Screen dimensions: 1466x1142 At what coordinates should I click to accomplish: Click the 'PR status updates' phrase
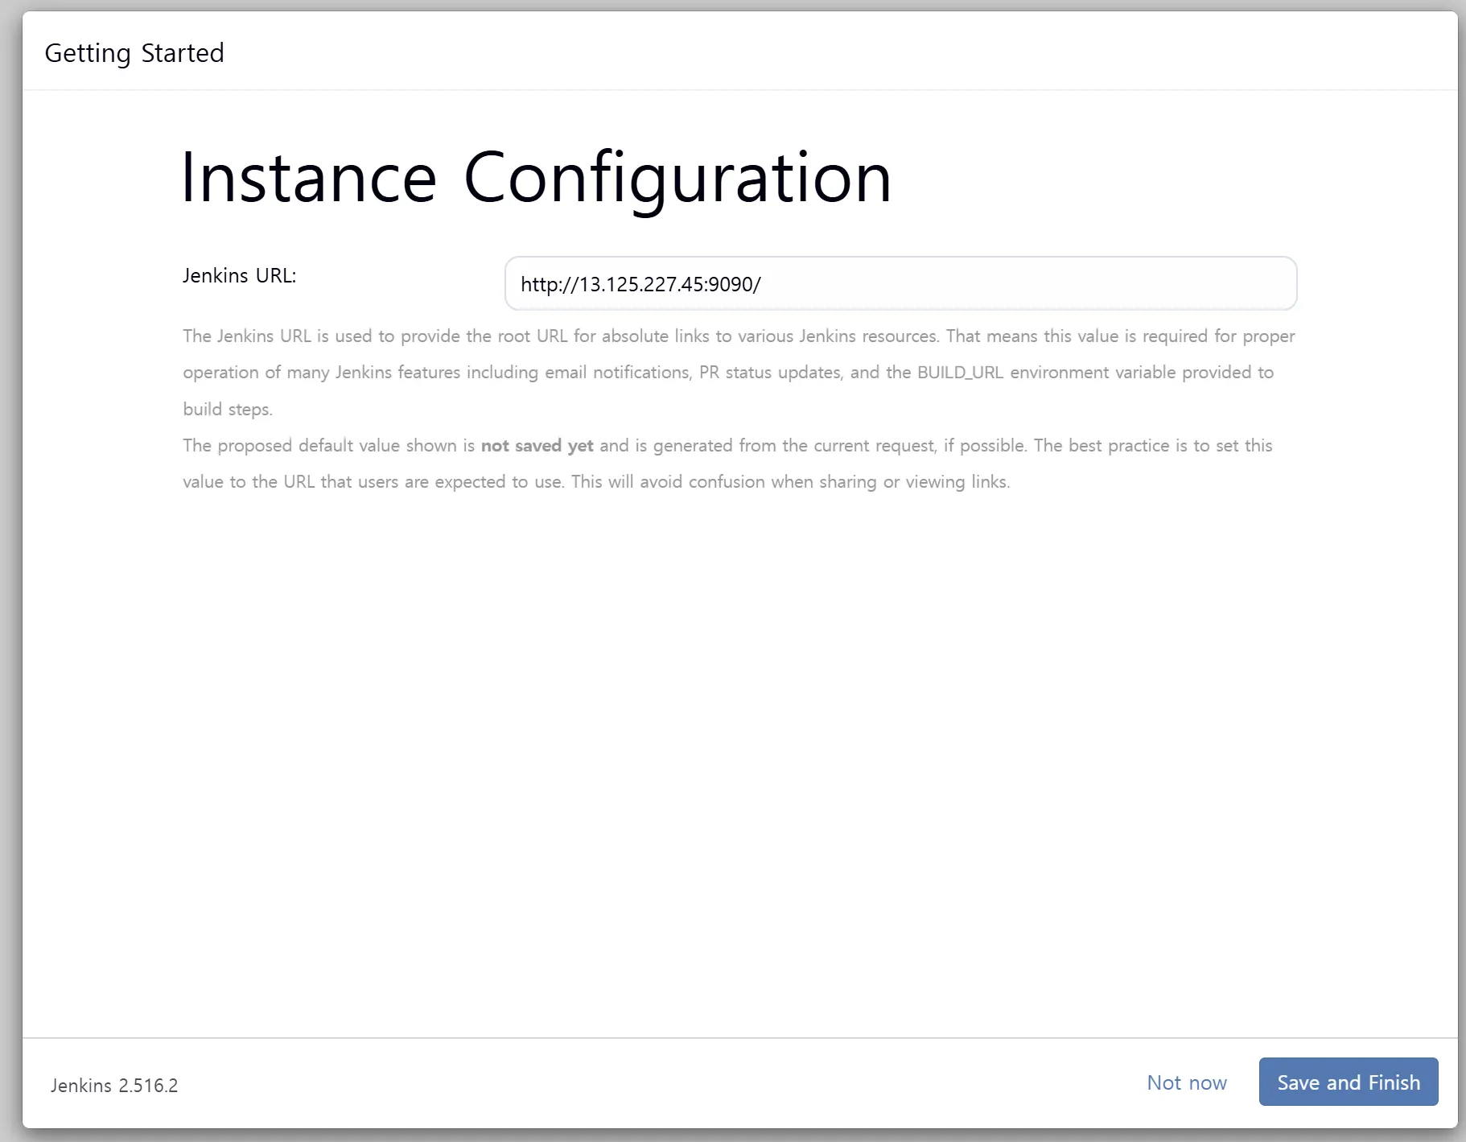(x=770, y=373)
